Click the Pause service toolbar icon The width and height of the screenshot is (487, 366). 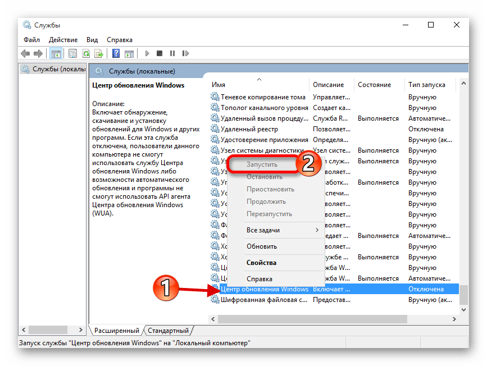coord(172,53)
